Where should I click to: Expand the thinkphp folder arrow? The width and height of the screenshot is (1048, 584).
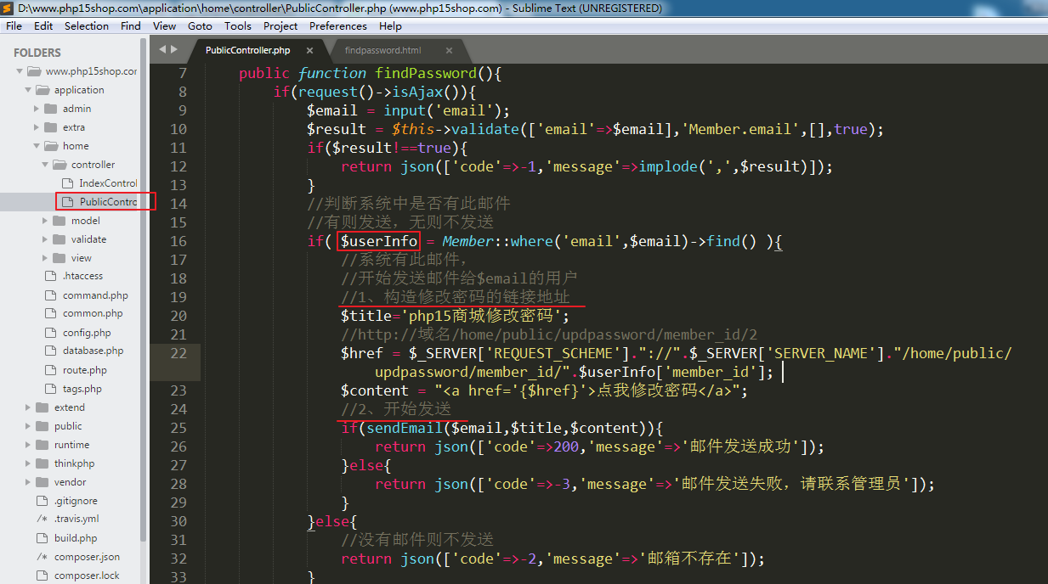click(28, 463)
